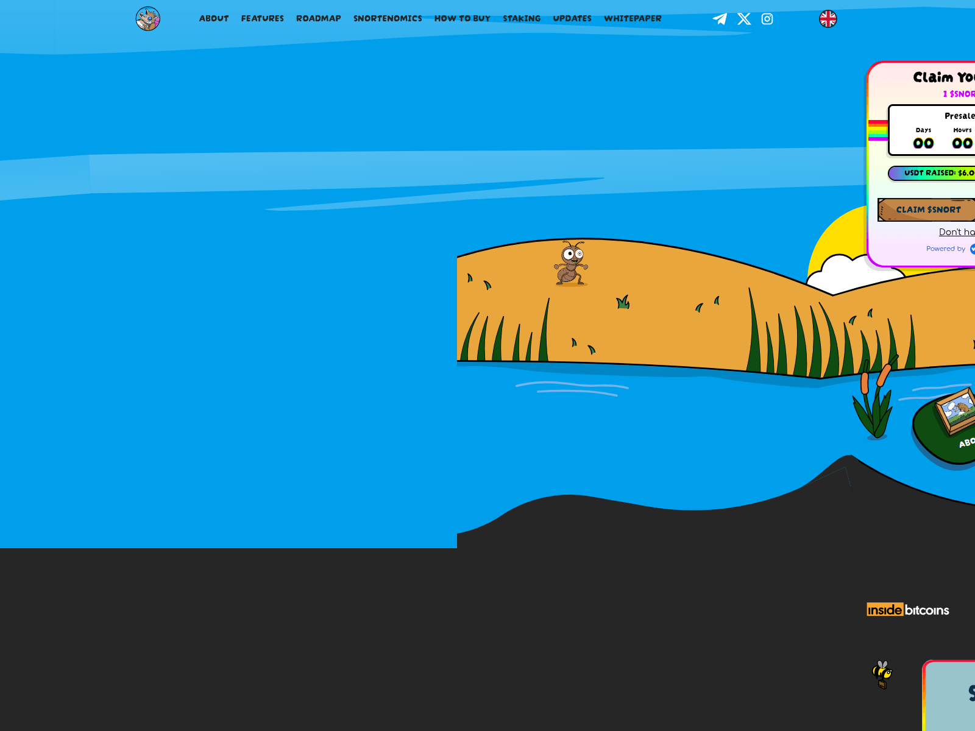Viewport: 975px width, 731px height.
Task: Go to the Staking section
Action: click(521, 19)
